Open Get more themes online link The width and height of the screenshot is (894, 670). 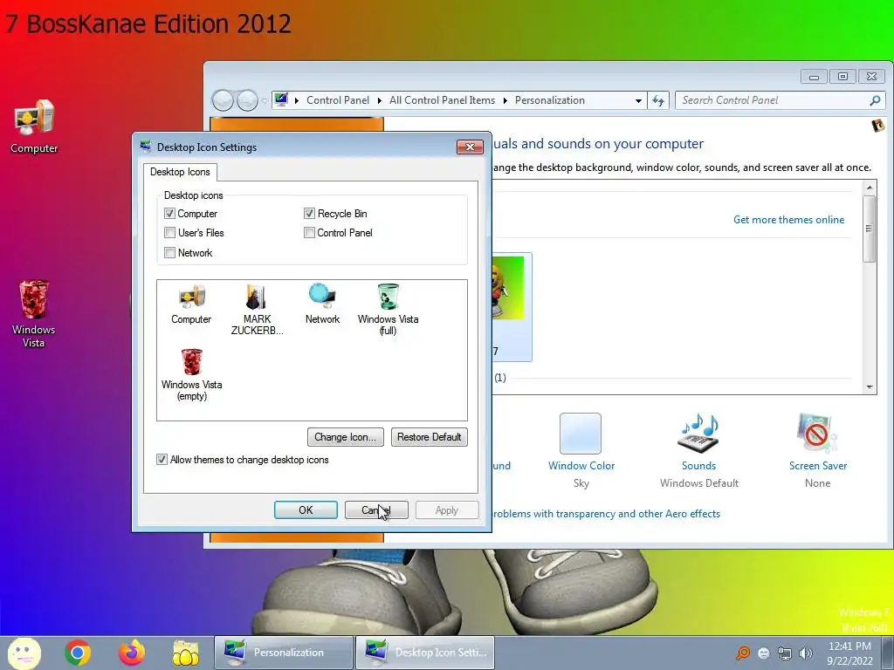tap(788, 220)
